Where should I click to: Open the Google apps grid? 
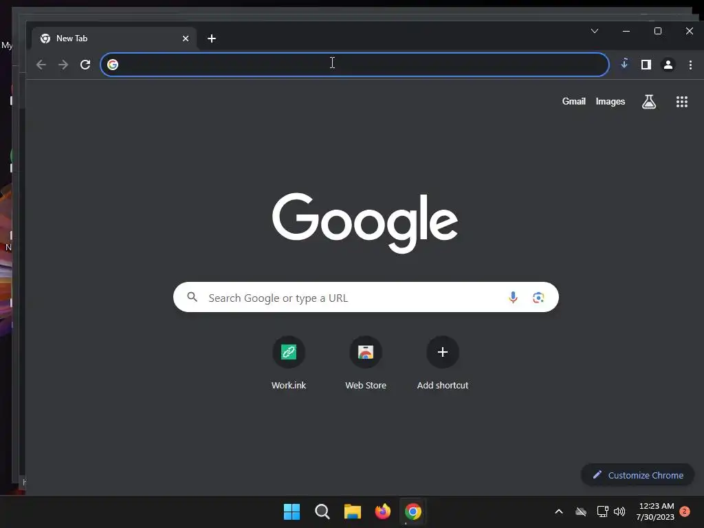pos(682,102)
